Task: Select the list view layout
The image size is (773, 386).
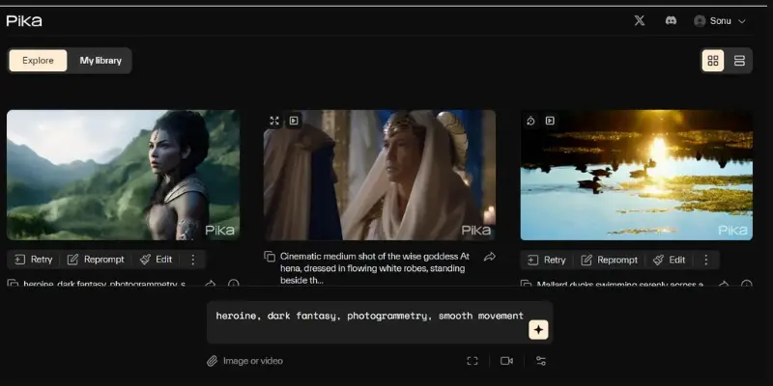Action: (739, 61)
